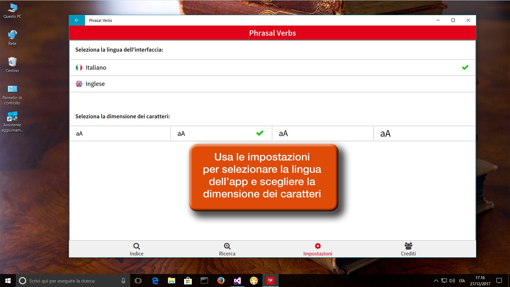Open the yellow circular taskbar app
The image size is (510, 287).
click(x=254, y=281)
